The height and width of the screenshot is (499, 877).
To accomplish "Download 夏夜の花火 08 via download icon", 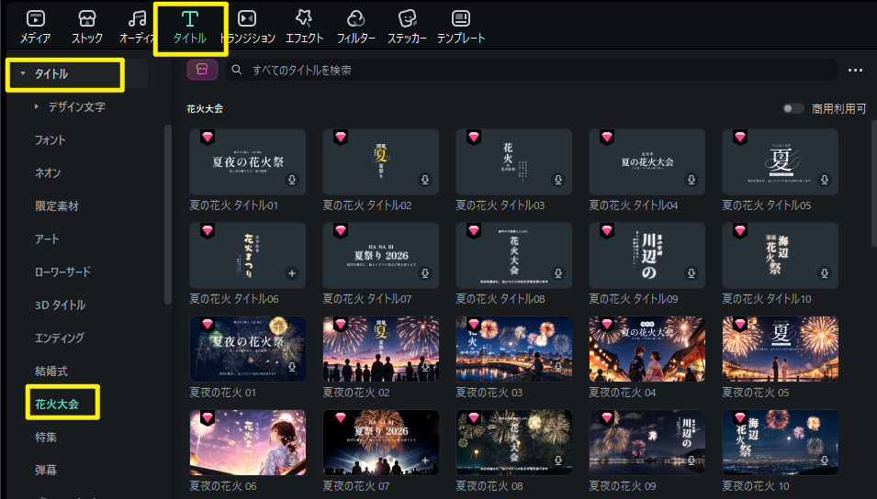I will (x=558, y=460).
